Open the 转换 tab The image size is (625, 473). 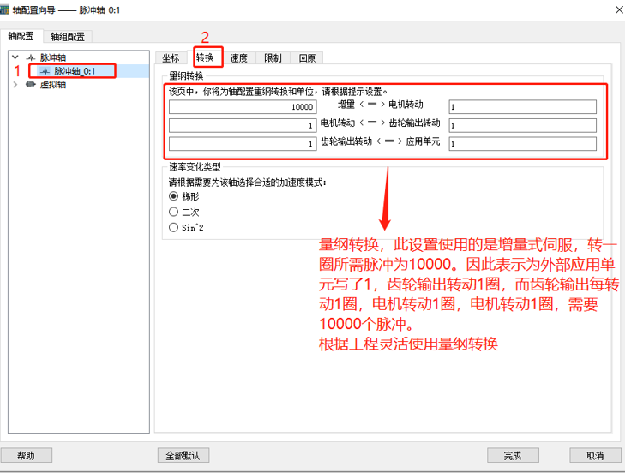click(x=205, y=57)
